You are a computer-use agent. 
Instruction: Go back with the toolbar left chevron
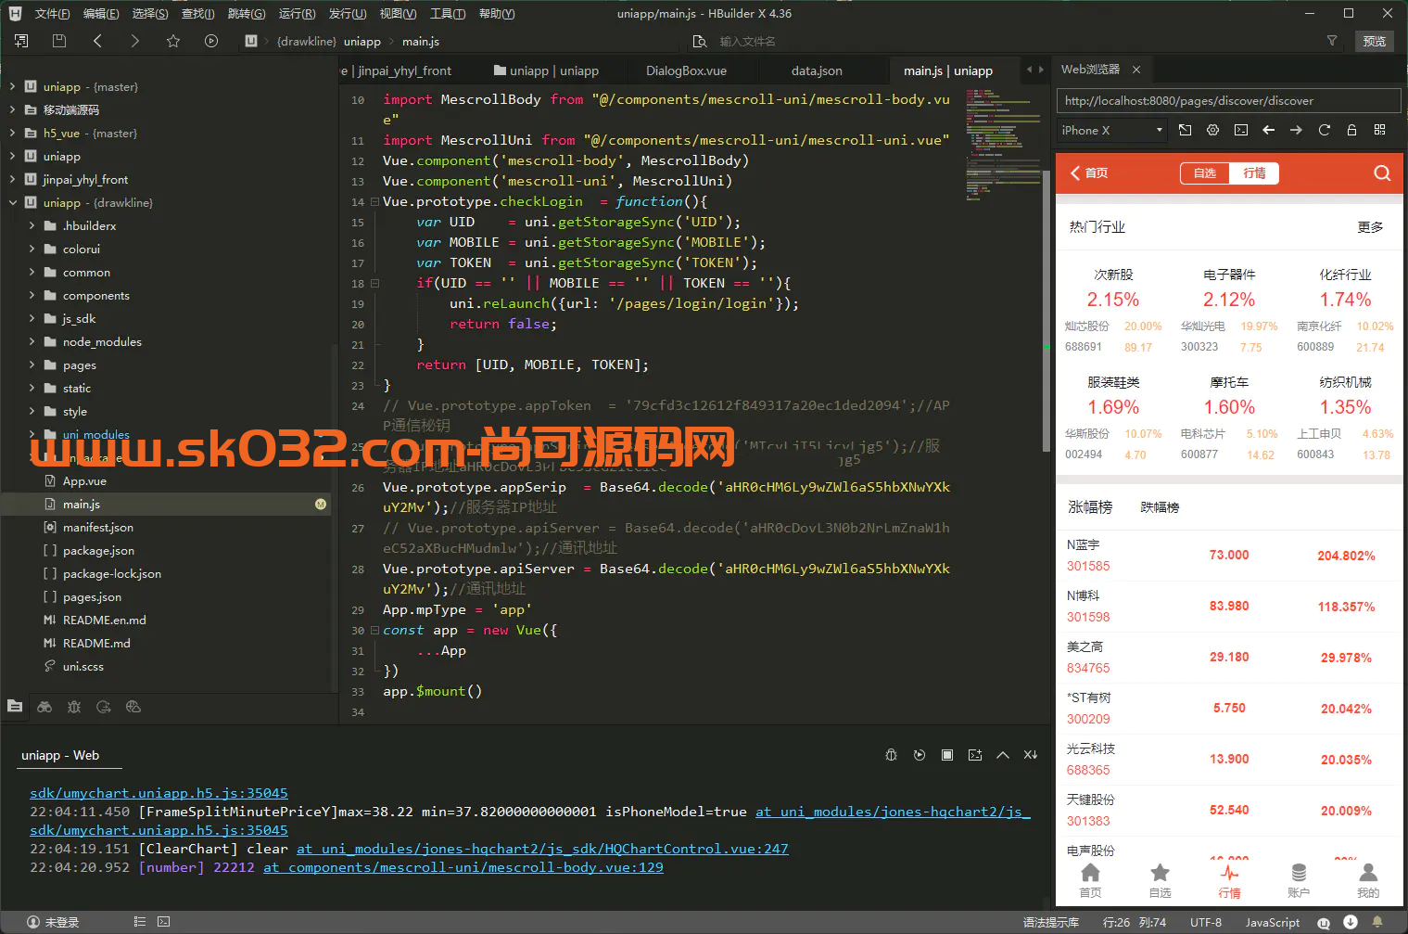97,41
